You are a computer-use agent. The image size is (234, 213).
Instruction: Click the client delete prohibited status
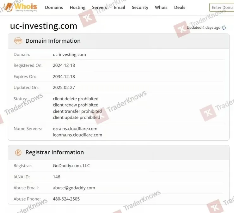(76, 99)
